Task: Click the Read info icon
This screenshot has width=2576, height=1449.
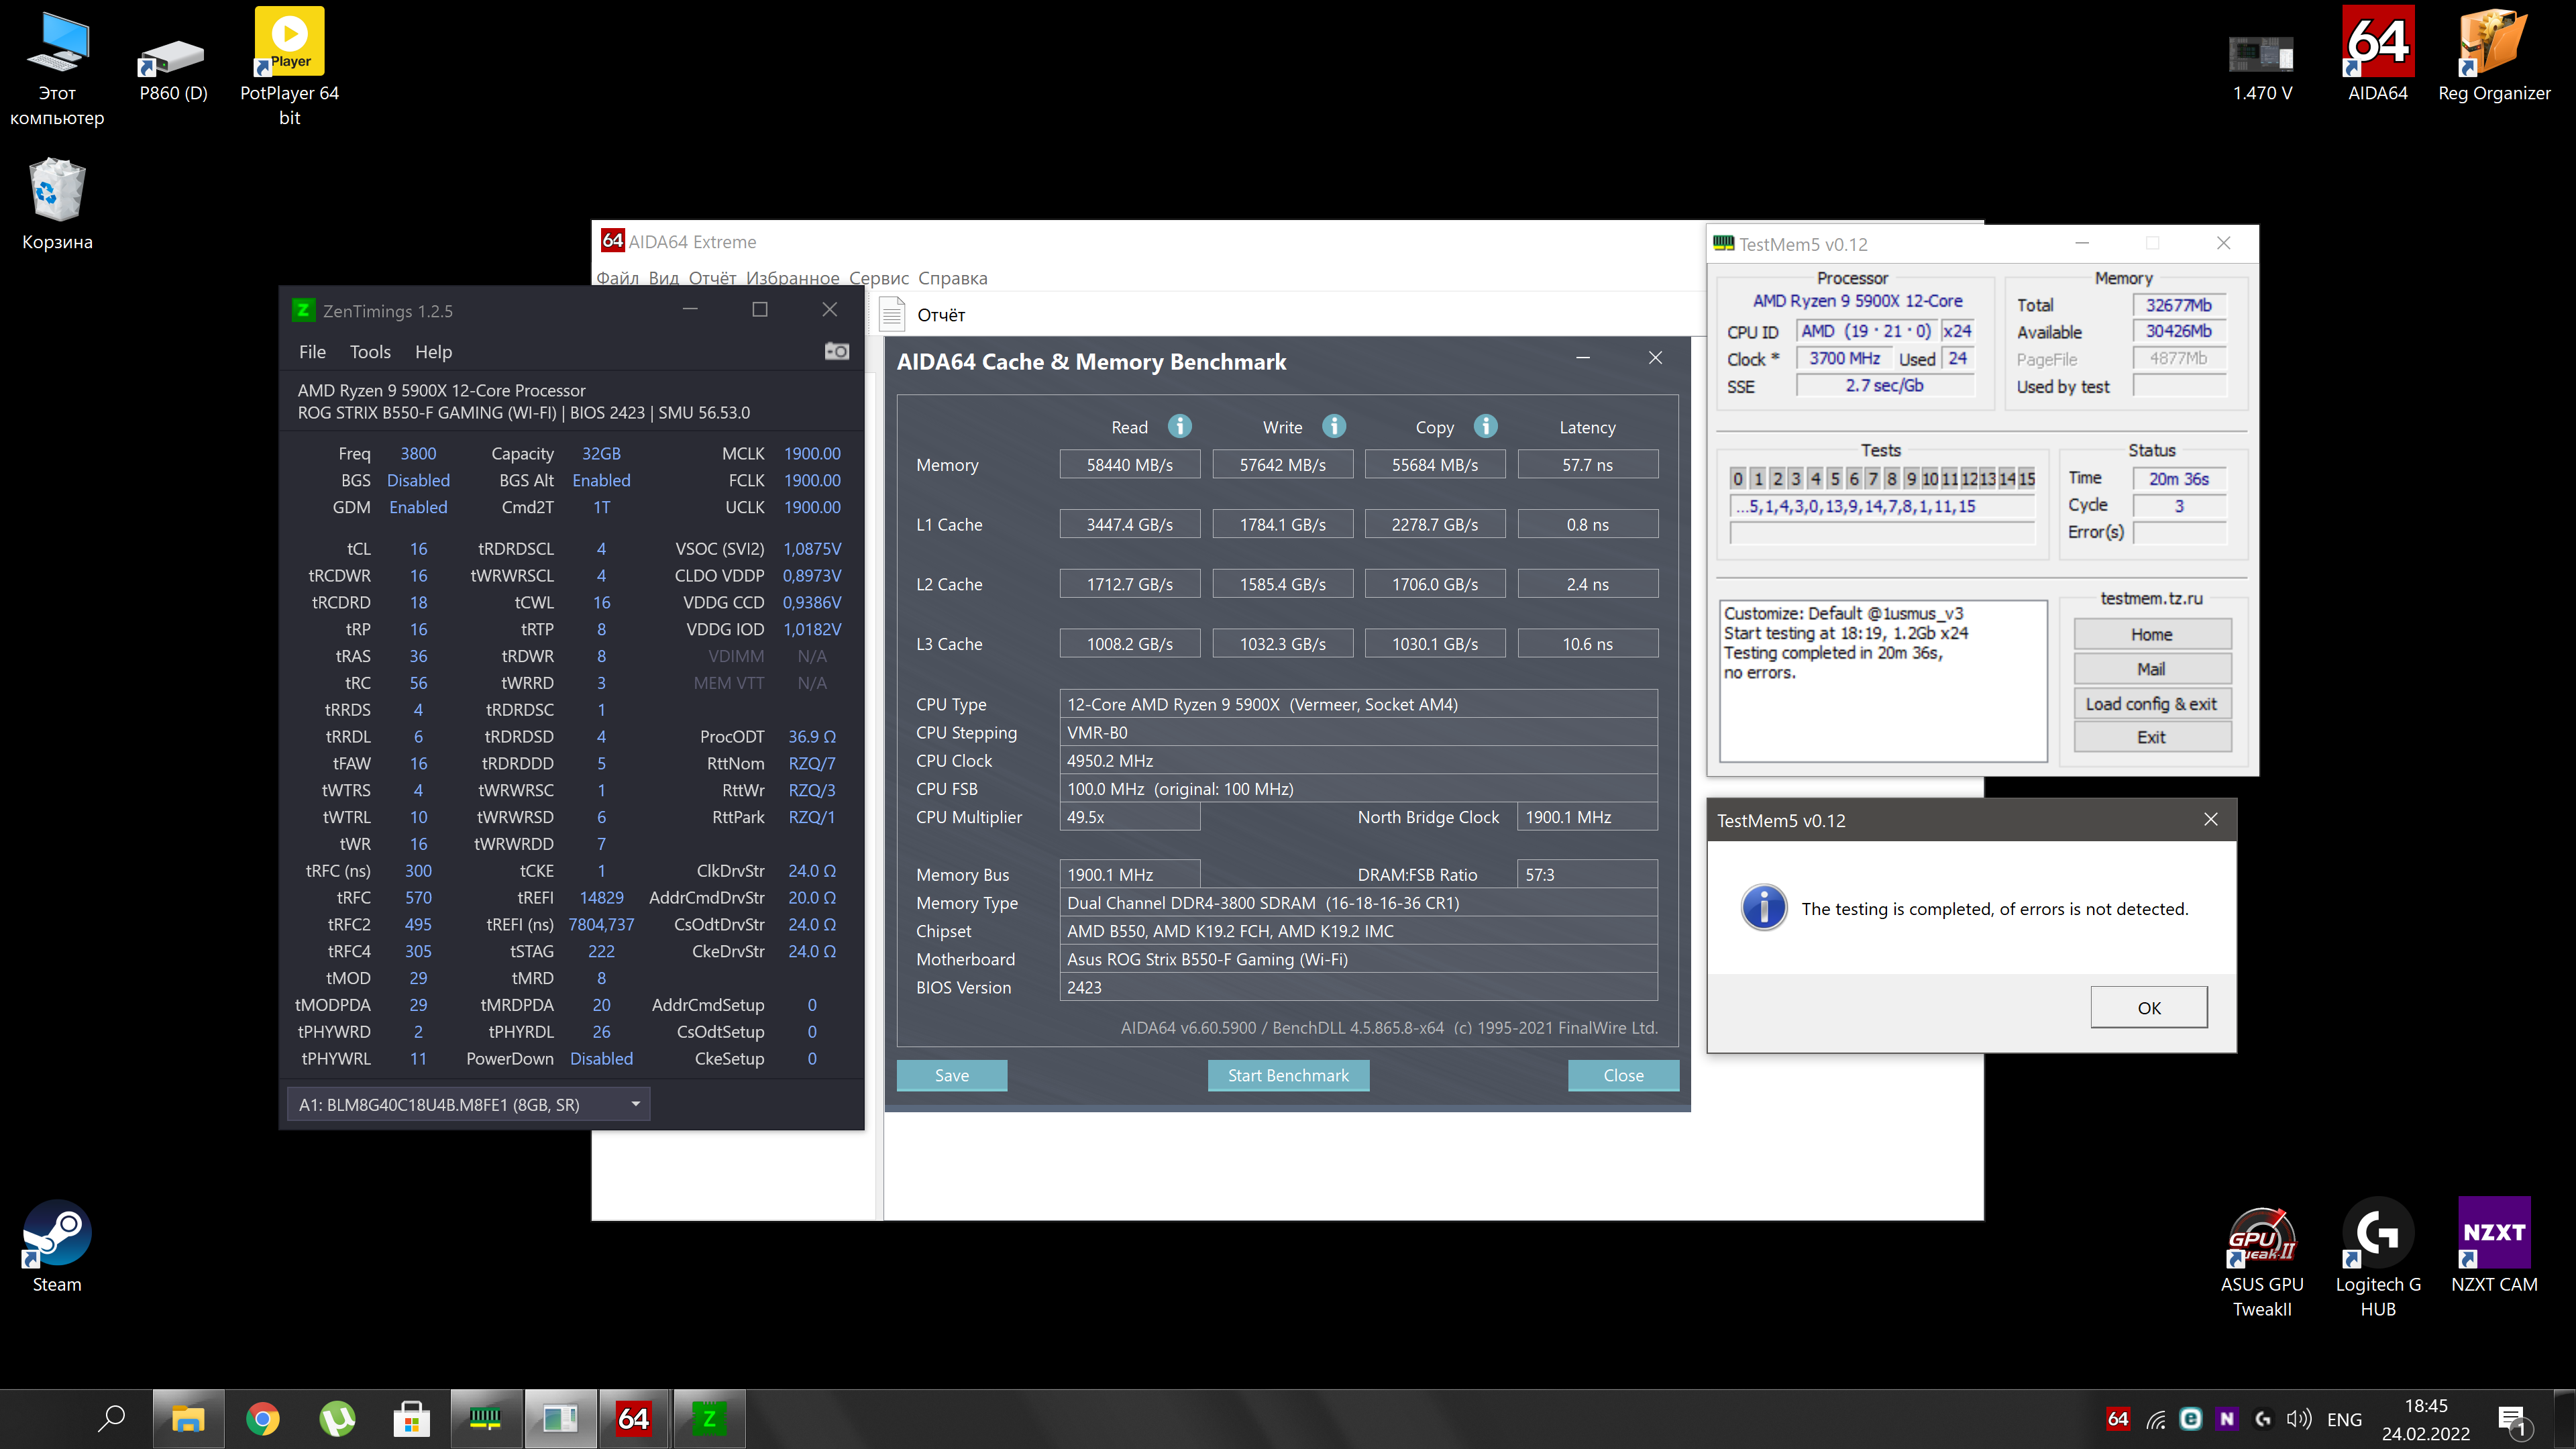Action: (1180, 427)
